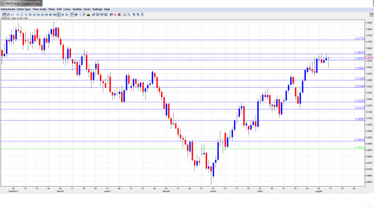Open the print preview page icon
The image size is (374, 210).
(x=128, y=15)
